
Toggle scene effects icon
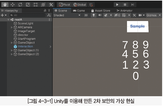pyautogui.click(x=106, y=15)
